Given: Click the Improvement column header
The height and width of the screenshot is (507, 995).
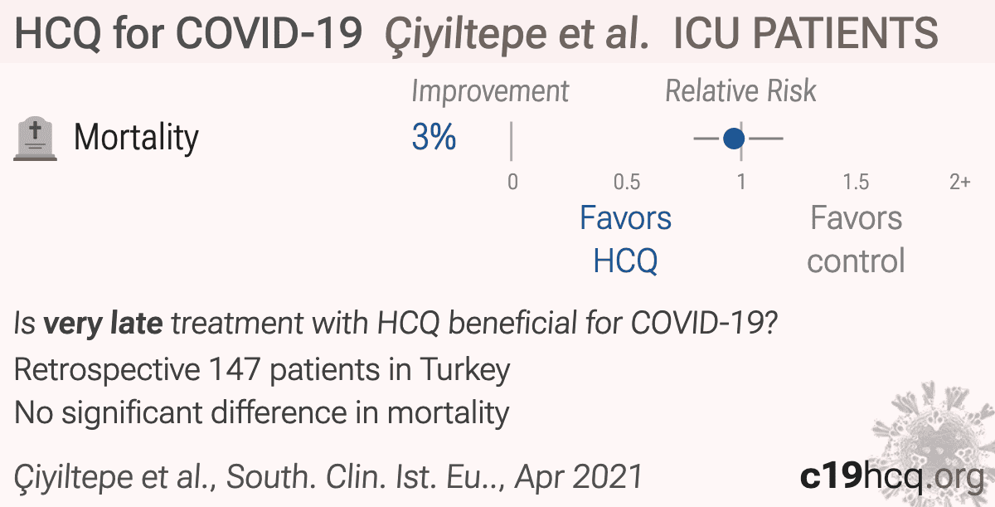Looking at the screenshot, I should coord(490,91).
